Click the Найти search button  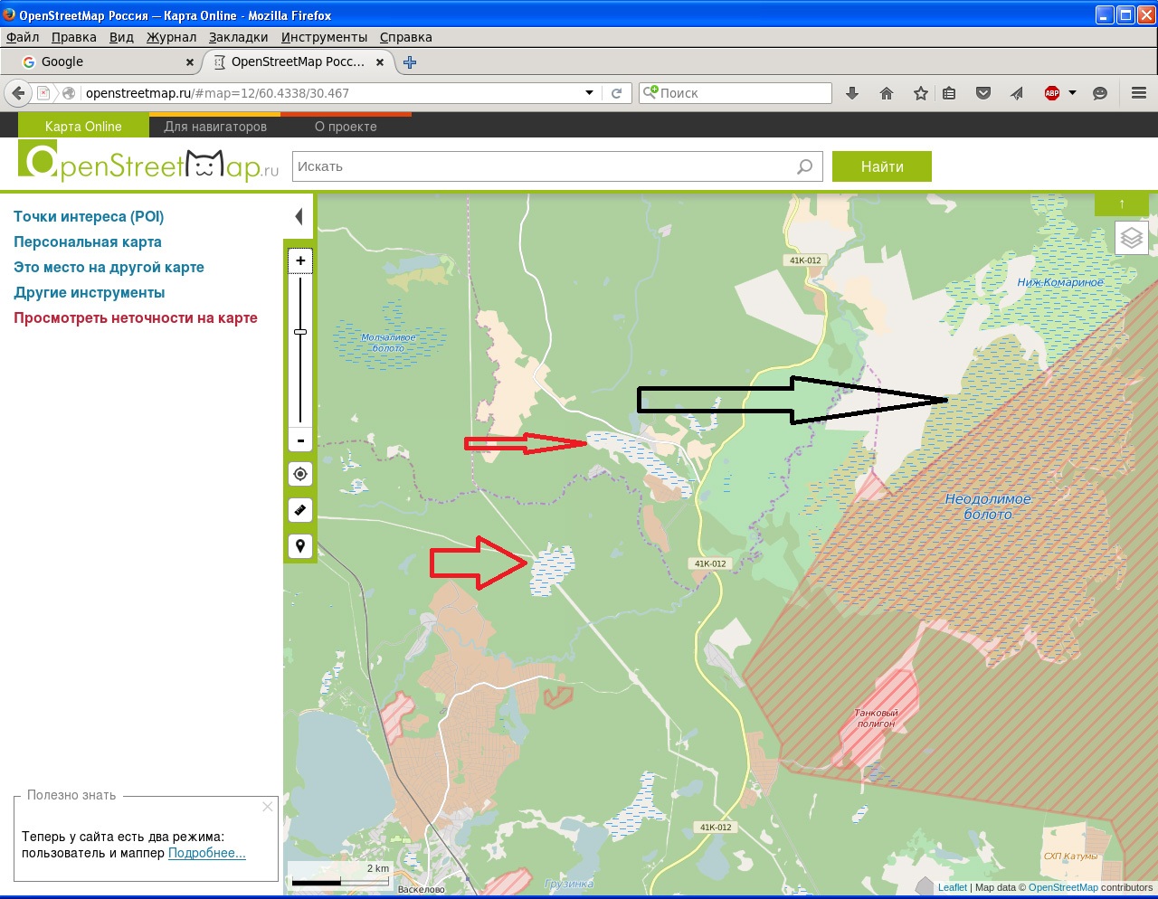(x=882, y=166)
